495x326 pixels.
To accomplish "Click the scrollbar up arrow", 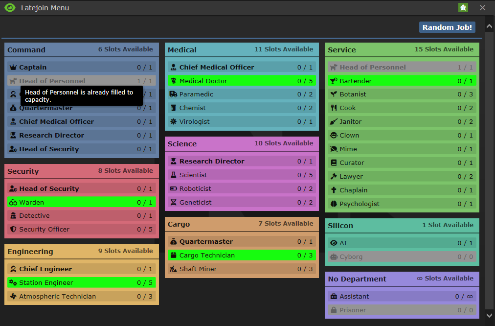I will [489, 27].
